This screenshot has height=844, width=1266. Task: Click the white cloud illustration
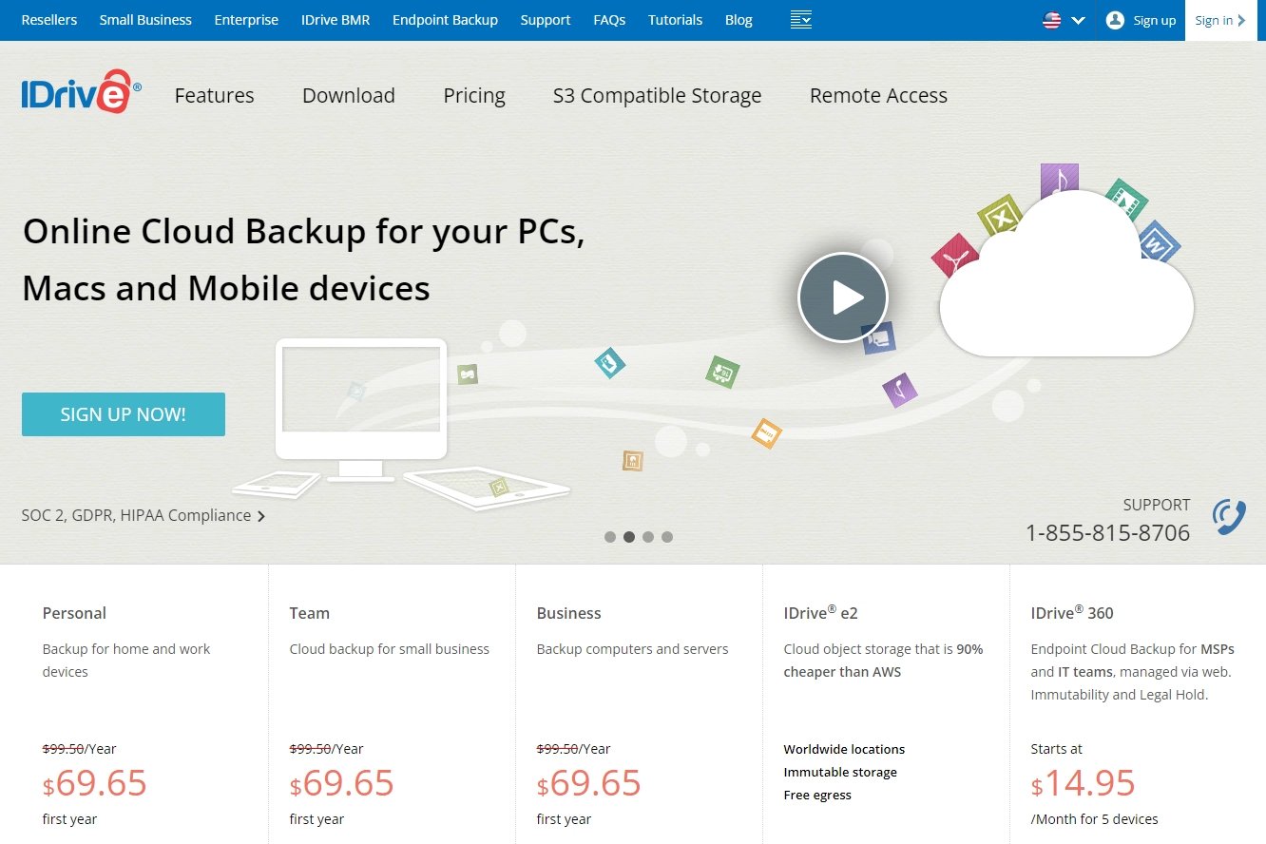(x=1066, y=276)
